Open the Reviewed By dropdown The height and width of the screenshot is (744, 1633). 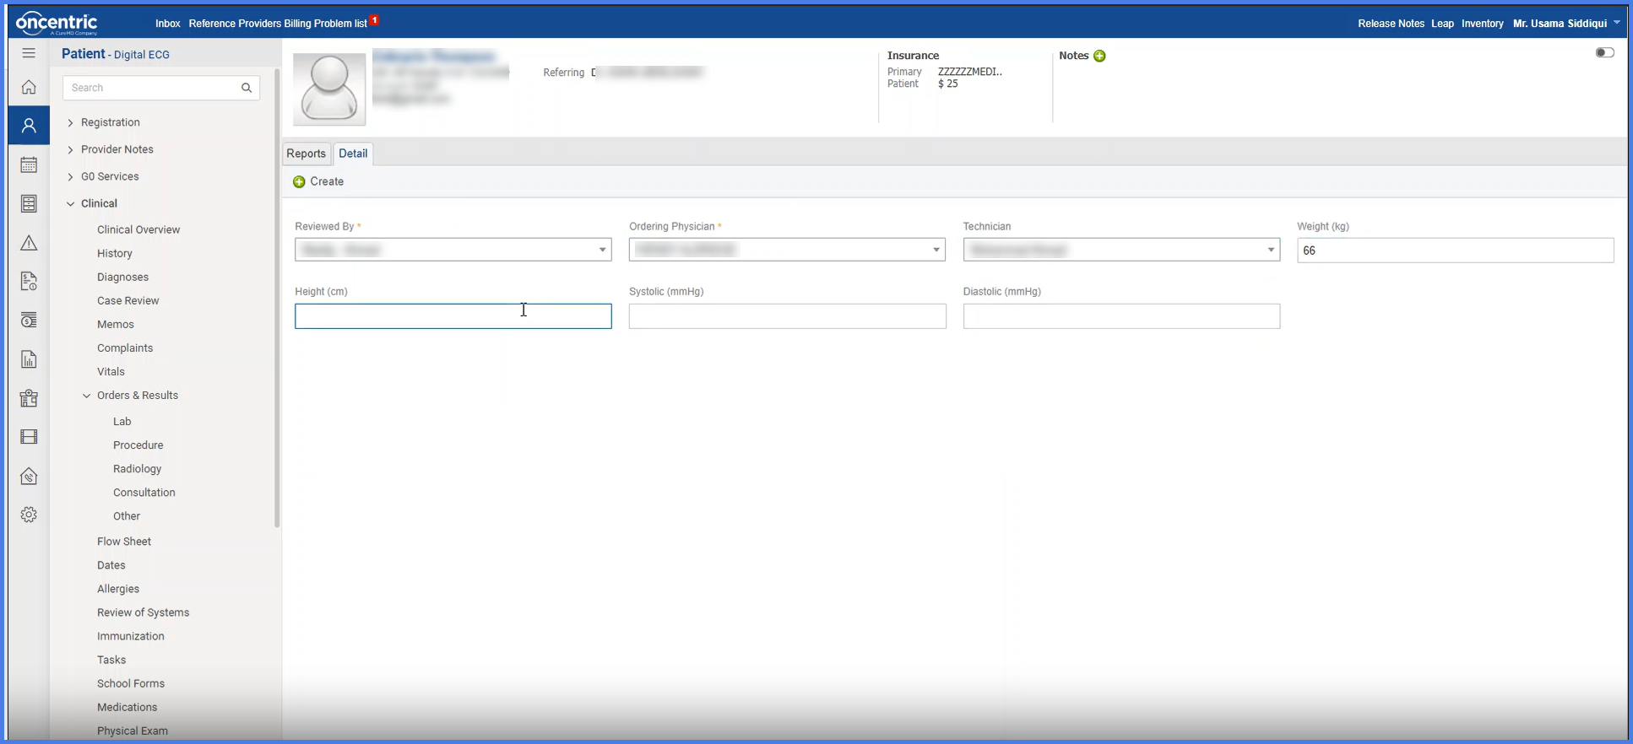point(453,250)
